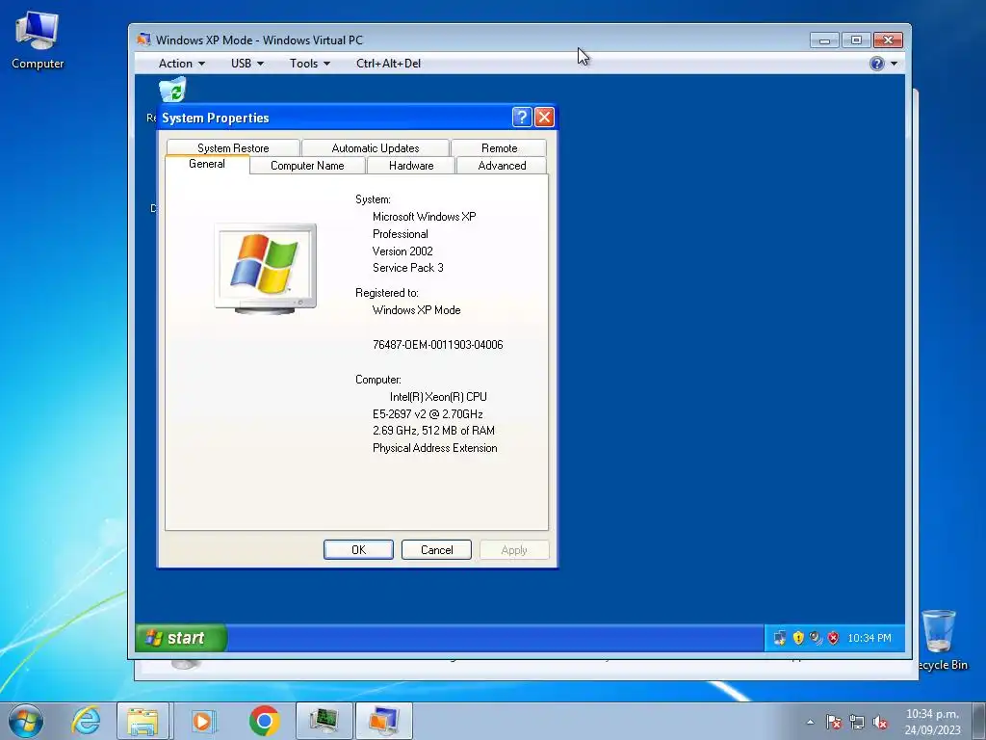
Task: Click XP tray red security alert icon
Action: [833, 638]
